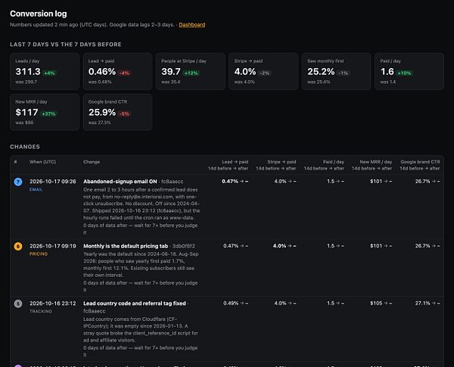Click 'was 27.3%' under Google brand CTR
Viewport: 454px width, 367px height.
click(100, 123)
